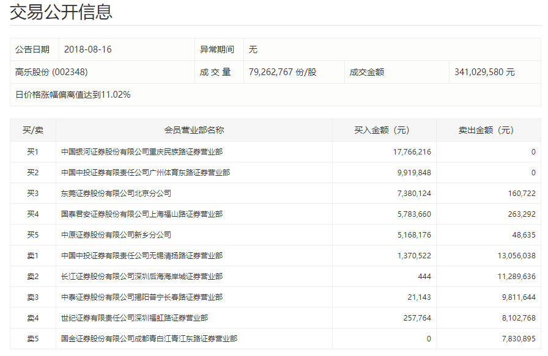The image size is (548, 356).
Task: Click the 日价格涨幅偏离值达到11.02% reason text
Action: 73,95
